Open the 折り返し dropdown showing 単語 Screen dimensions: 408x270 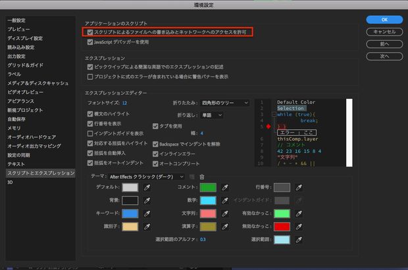point(212,115)
